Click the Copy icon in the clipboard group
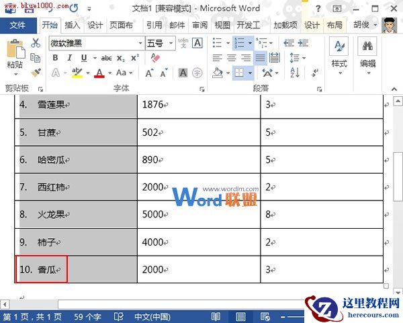The image size is (403, 323). coord(35,58)
